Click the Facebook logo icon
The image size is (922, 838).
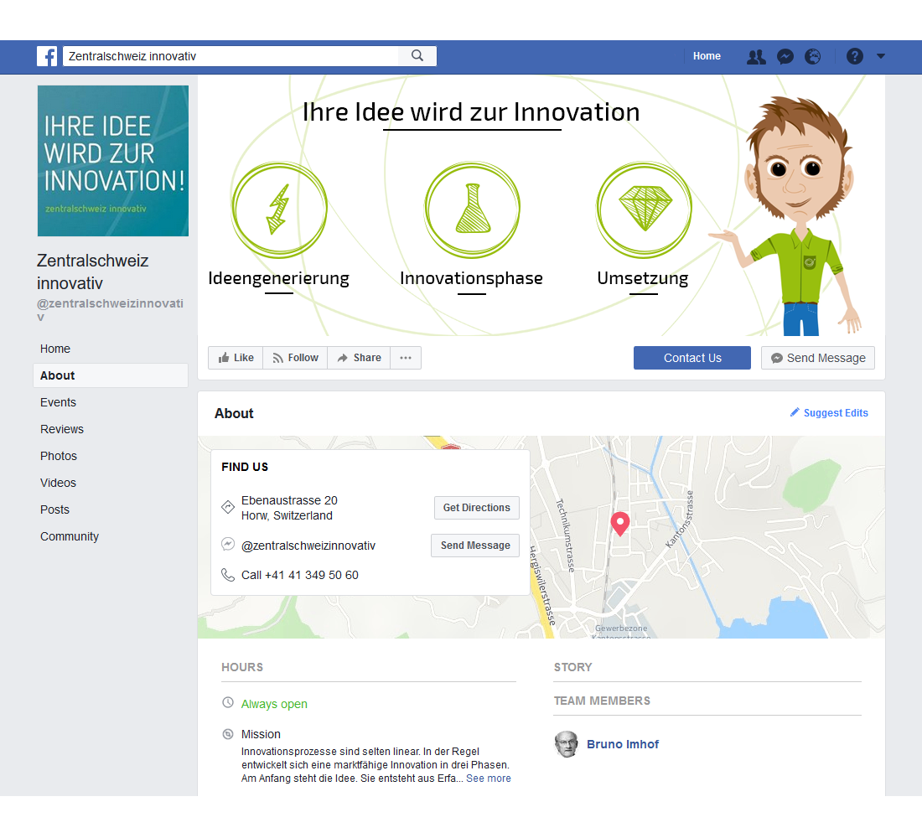[47, 56]
